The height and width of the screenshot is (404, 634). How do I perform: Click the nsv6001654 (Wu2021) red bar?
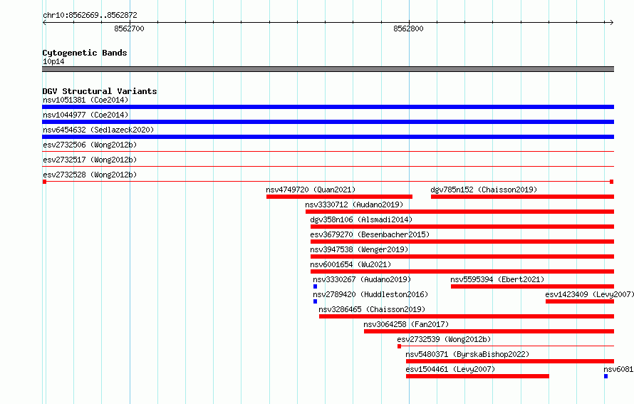pyautogui.click(x=462, y=271)
